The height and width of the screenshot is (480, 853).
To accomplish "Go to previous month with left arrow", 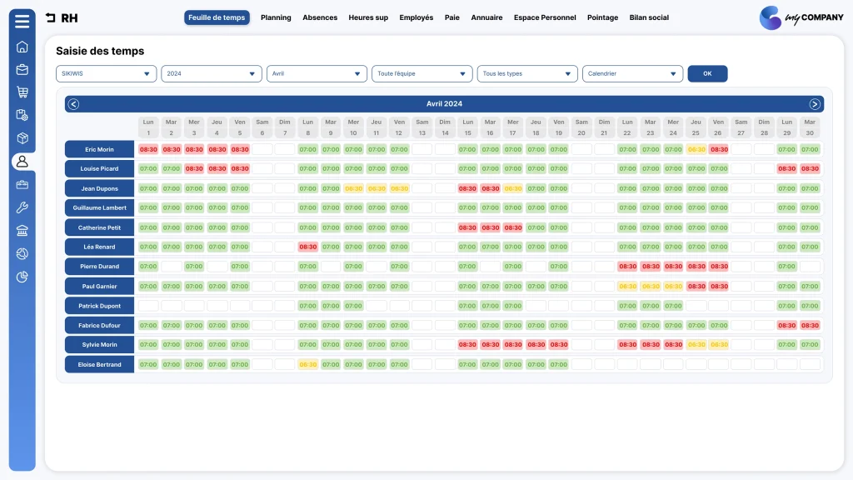I will pos(73,104).
